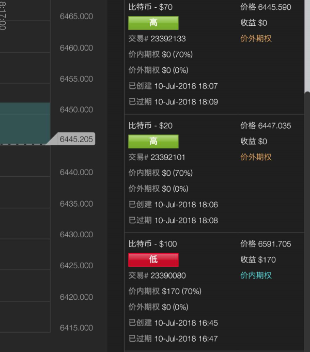Click the price value 价格 6591.705

(266, 244)
